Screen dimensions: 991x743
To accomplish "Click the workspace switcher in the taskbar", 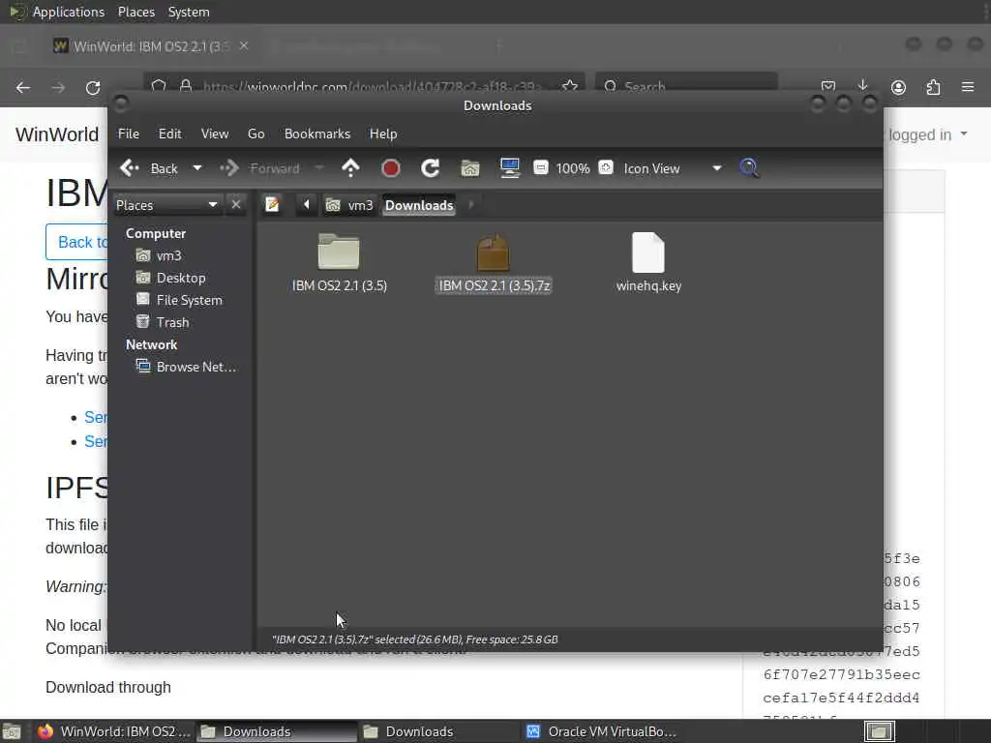I will click(x=879, y=731).
